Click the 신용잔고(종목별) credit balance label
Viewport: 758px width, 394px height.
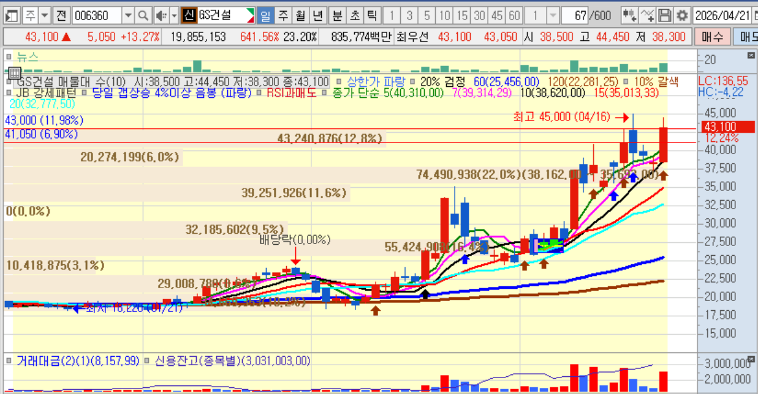pos(233,360)
